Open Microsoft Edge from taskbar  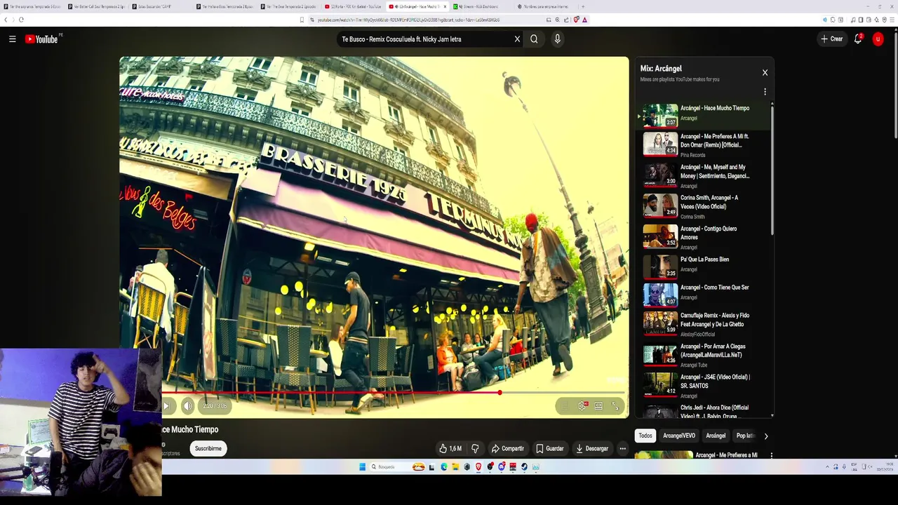[x=443, y=466]
